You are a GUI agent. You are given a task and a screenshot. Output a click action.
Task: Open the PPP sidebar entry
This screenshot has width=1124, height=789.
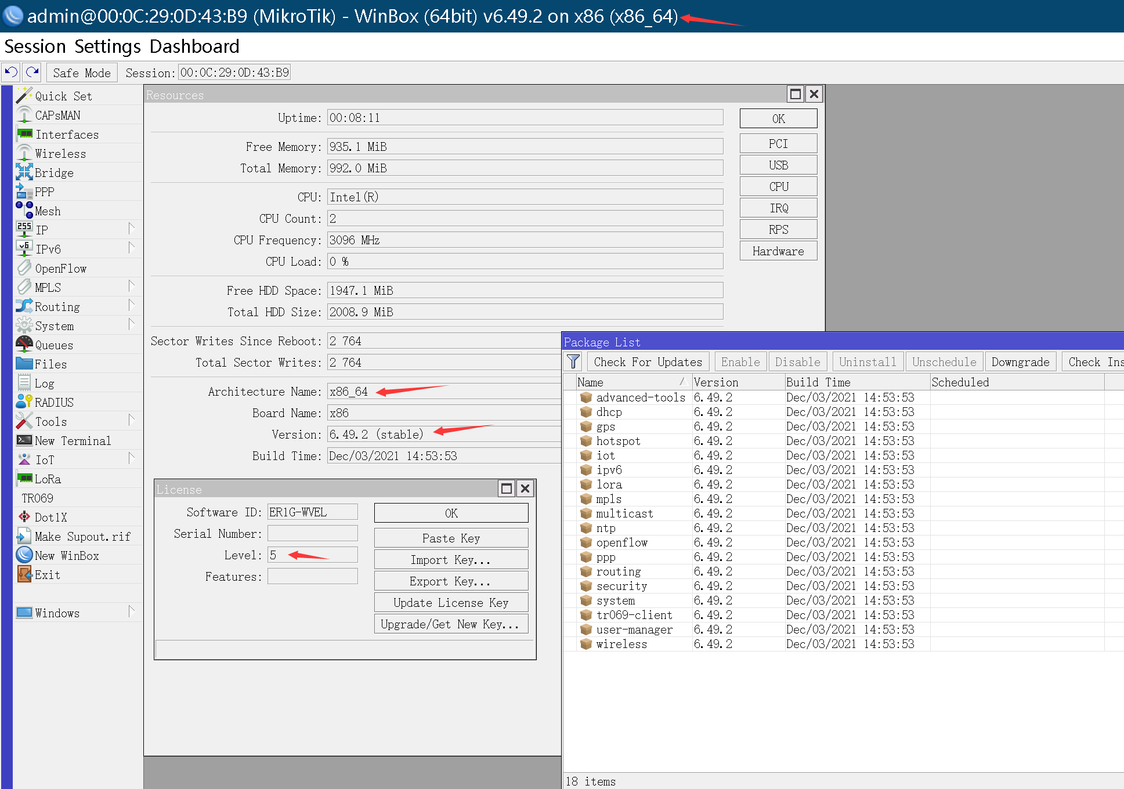[x=44, y=191]
